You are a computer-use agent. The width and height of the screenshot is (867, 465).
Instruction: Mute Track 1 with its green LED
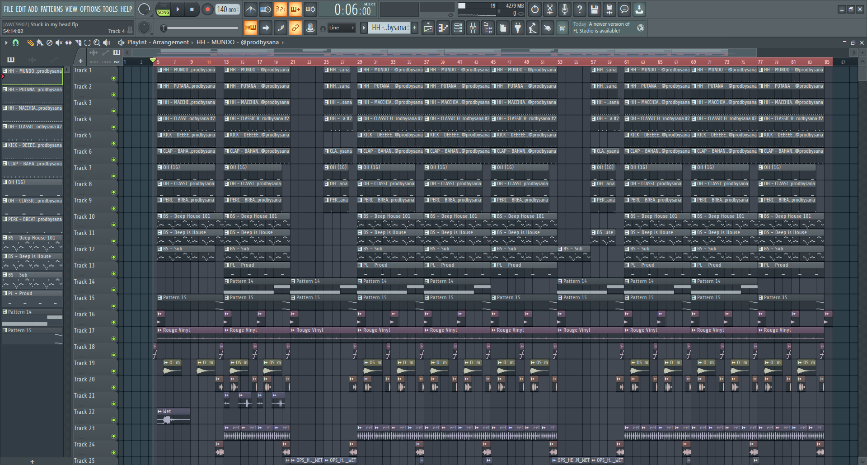113,78
